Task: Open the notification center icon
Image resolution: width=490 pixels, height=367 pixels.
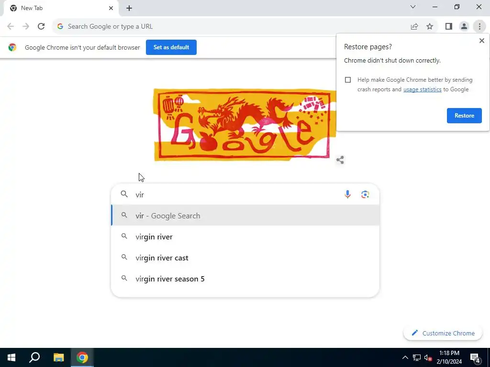Action: [x=475, y=358]
